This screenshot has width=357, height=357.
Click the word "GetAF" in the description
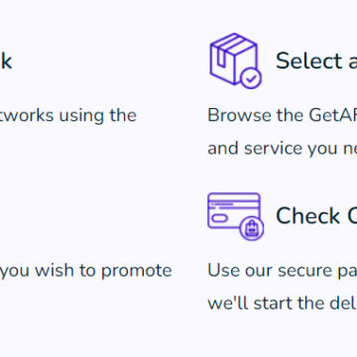point(333,115)
